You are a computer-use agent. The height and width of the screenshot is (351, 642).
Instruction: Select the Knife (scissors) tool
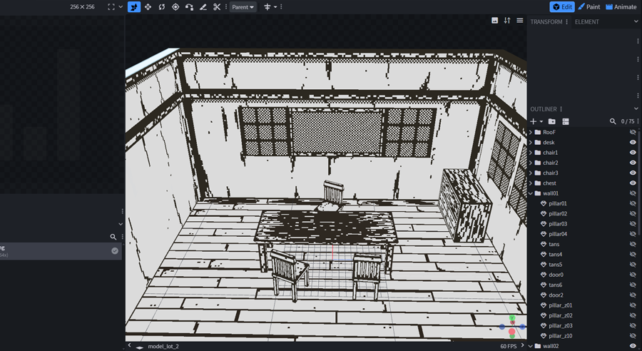point(217,7)
